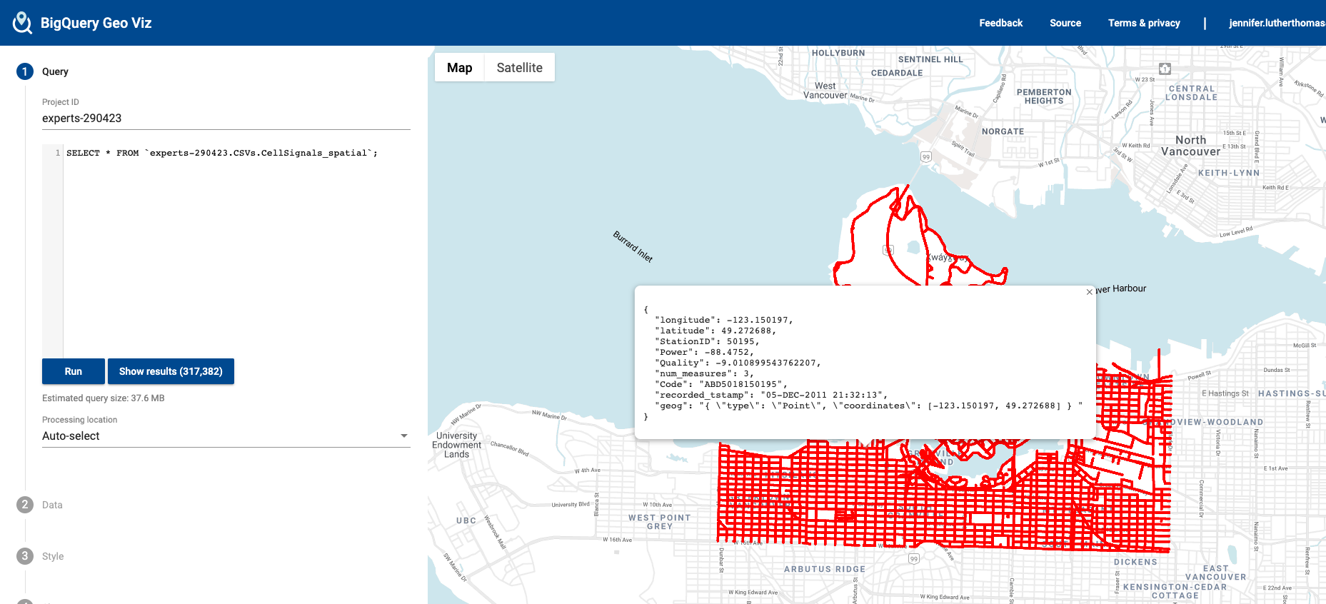Click the KEITH-LYNN map label

[1229, 173]
